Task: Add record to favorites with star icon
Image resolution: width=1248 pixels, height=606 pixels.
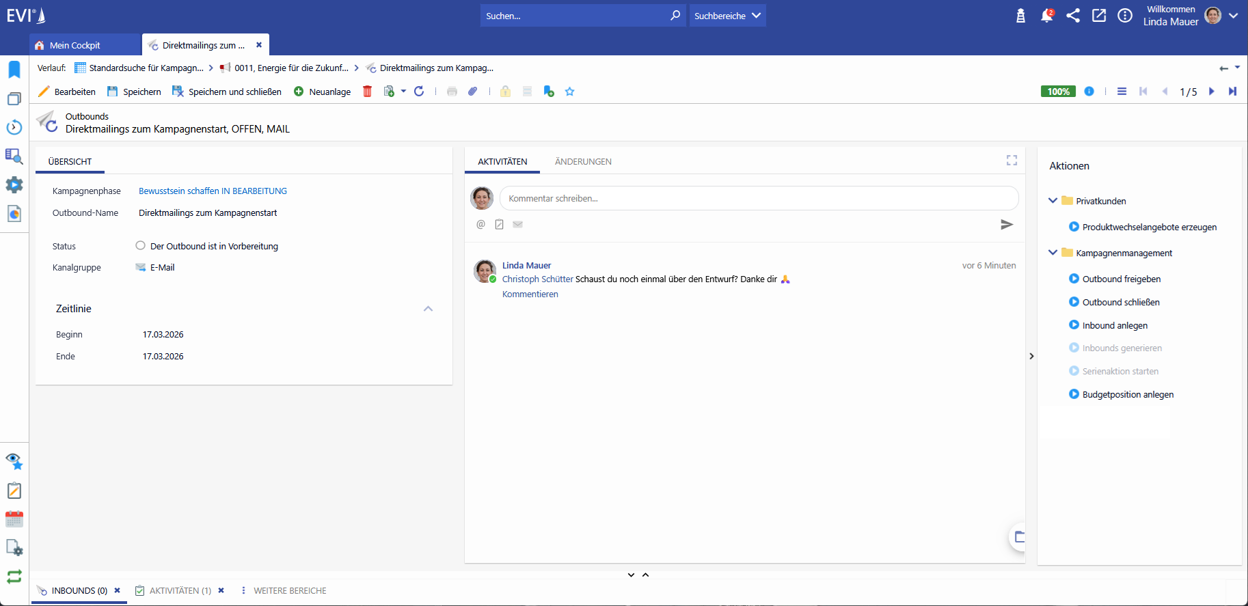Action: [569, 92]
